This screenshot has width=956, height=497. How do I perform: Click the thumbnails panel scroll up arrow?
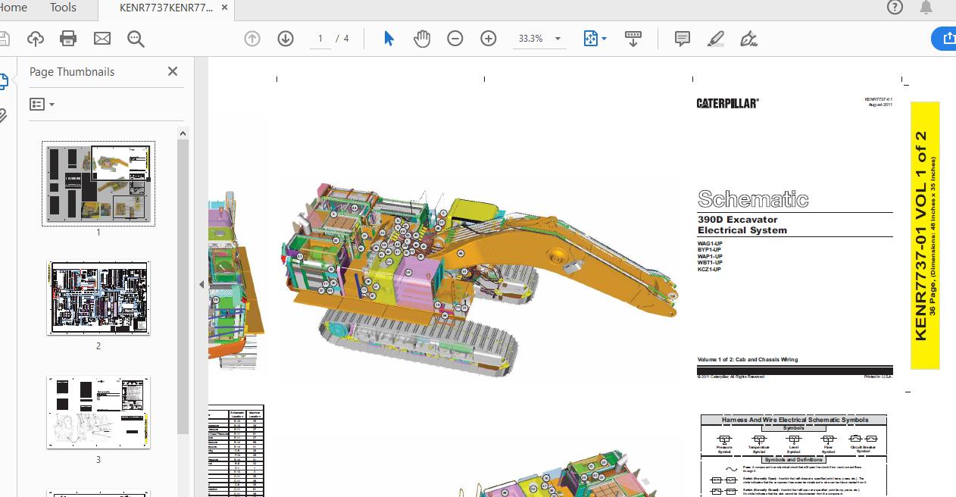click(183, 133)
